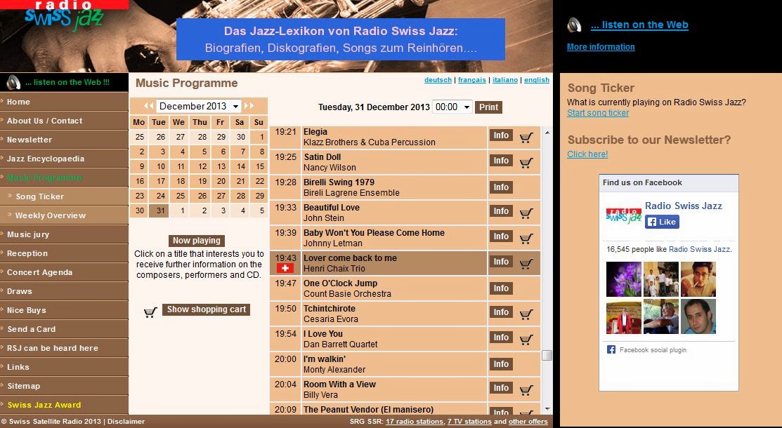The image size is (782, 428).
Task: Click the newsletter Click here! link
Action: [587, 154]
